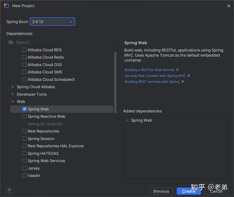Uncheck the Spring Web checkbox
The width and height of the screenshot is (234, 197).
pos(25,109)
